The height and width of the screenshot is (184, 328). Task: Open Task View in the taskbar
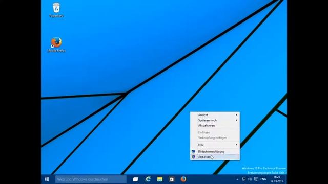pos(136,179)
